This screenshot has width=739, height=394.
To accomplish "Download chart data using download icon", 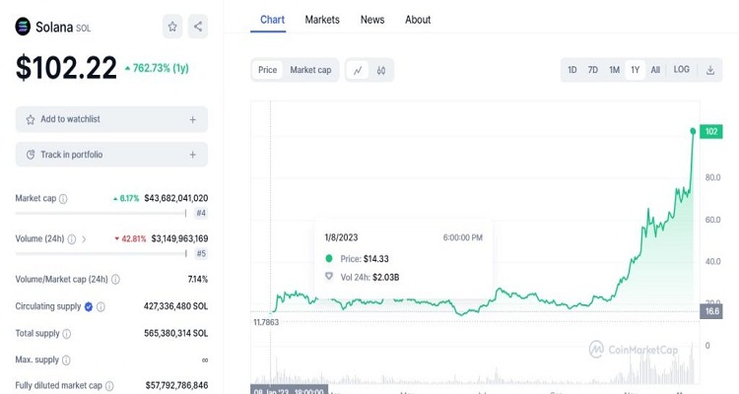I will click(709, 70).
